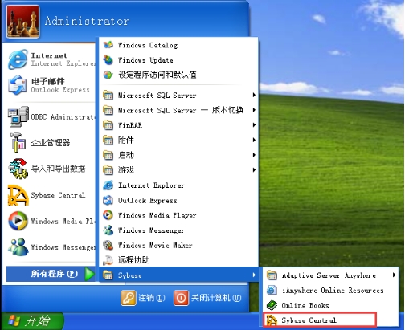Click Sybase Central icon in Sybase submenu
This screenshot has width=405, height=330.
coord(272,320)
